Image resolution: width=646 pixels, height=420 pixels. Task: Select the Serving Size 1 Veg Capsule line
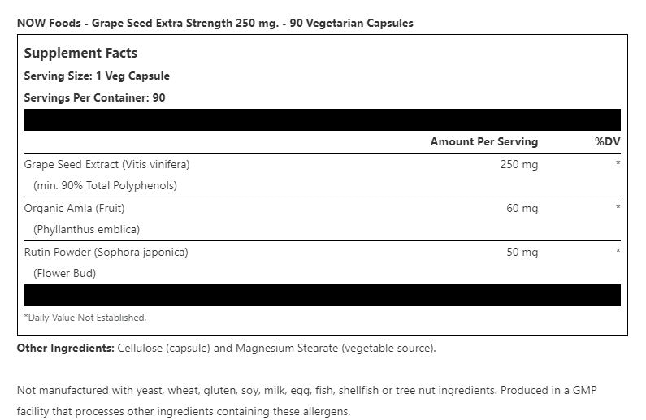coord(97,76)
